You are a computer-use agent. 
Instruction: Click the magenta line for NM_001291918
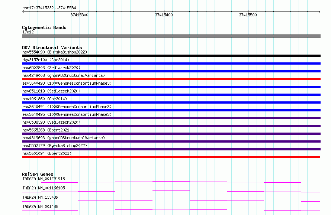coord(171,182)
